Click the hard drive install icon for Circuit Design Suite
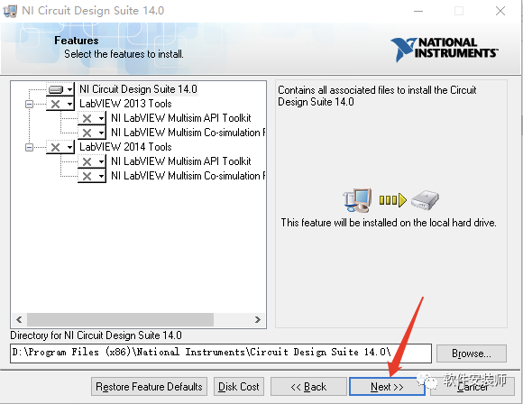This screenshot has width=523, height=404. click(56, 89)
